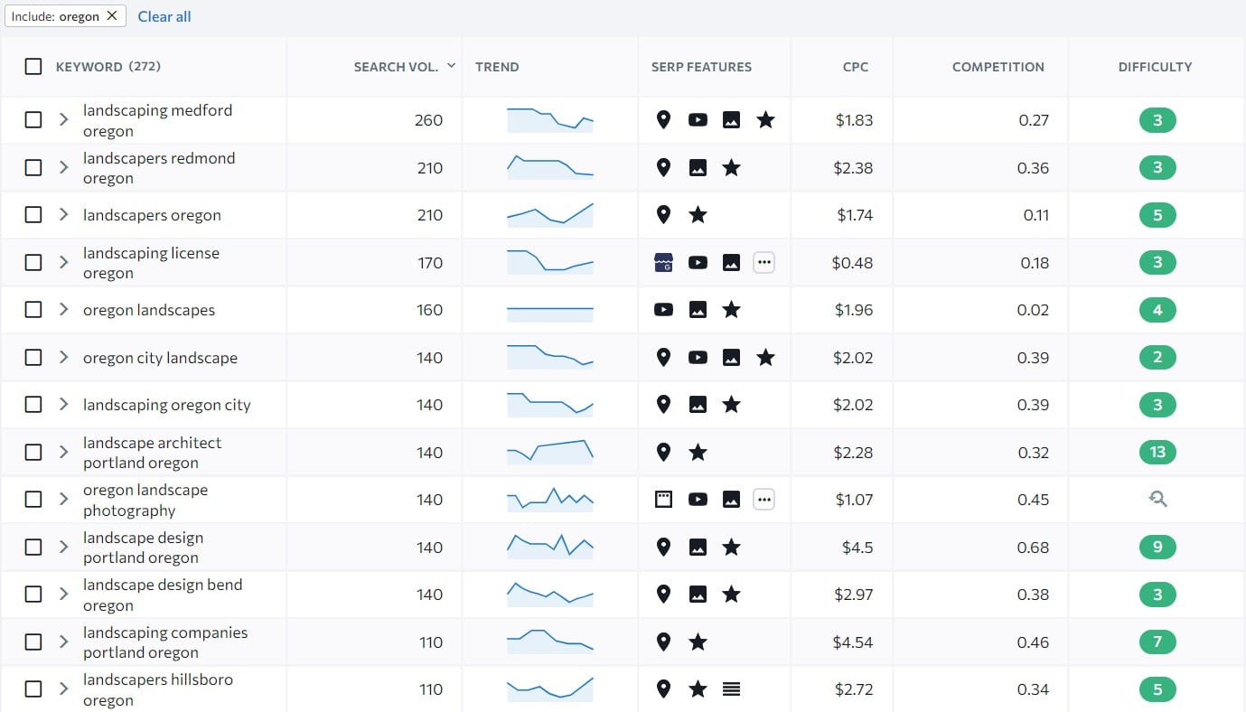Click image icon for landscapers redmond oregon
The height and width of the screenshot is (712, 1246).
(698, 168)
